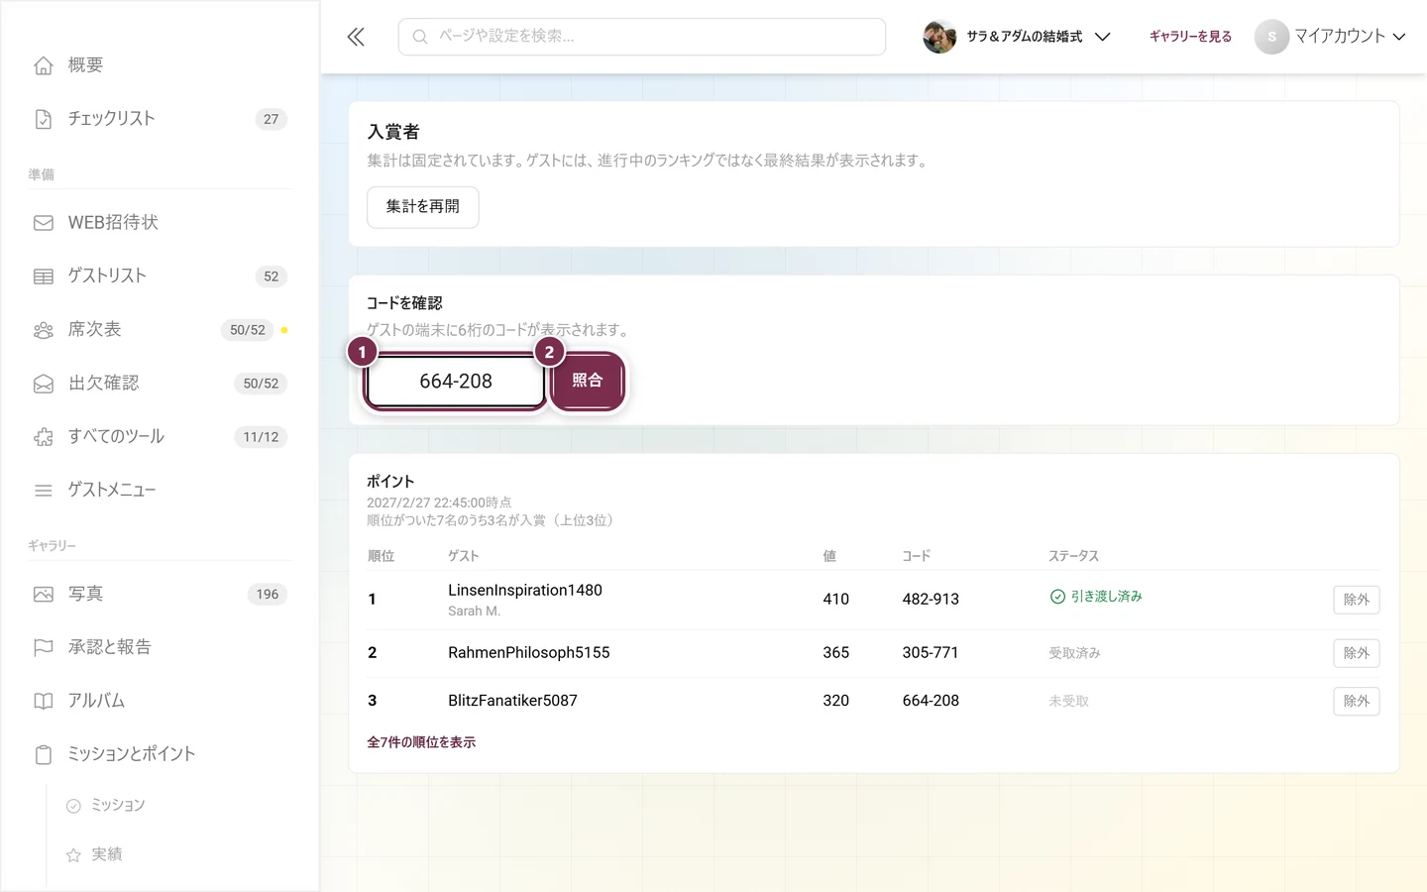Screen dimensions: 1427x892
Task: Click the ゲストメニュー hamburger icon
Action: 44,491
